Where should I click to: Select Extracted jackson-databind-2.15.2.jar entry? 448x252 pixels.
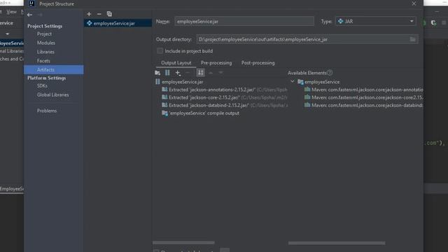point(225,105)
